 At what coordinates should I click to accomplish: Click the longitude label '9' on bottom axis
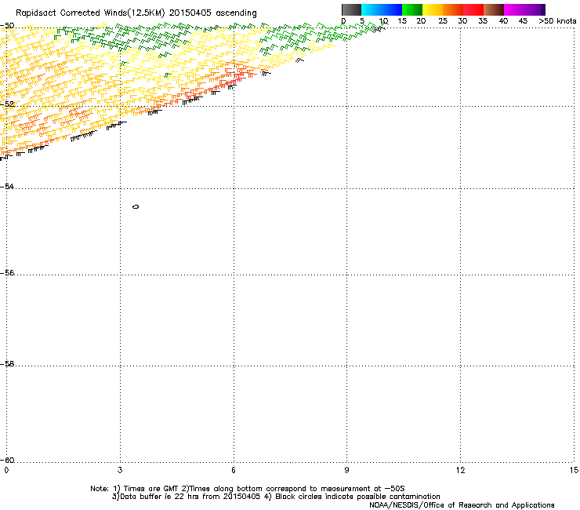[x=346, y=470]
